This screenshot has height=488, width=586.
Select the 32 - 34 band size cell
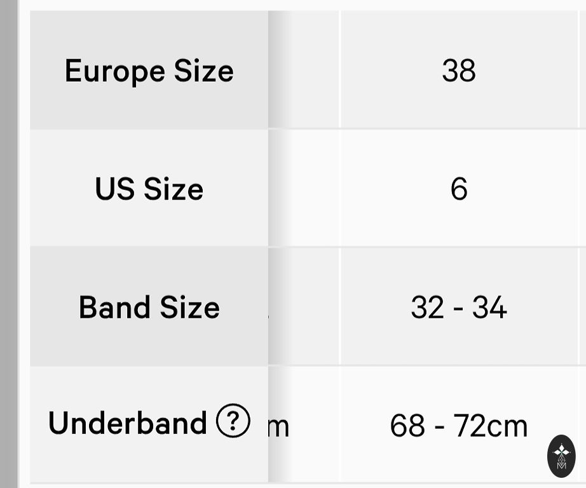click(x=458, y=307)
